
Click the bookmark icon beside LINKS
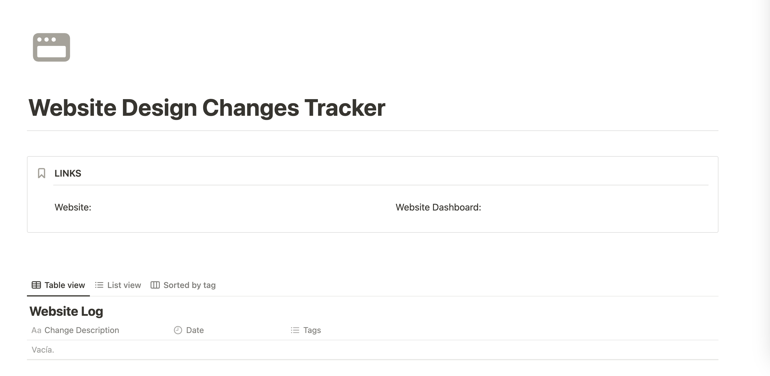click(42, 173)
